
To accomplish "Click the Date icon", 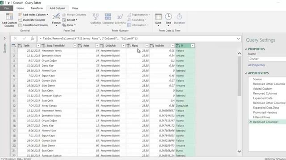I will tap(158, 17).
